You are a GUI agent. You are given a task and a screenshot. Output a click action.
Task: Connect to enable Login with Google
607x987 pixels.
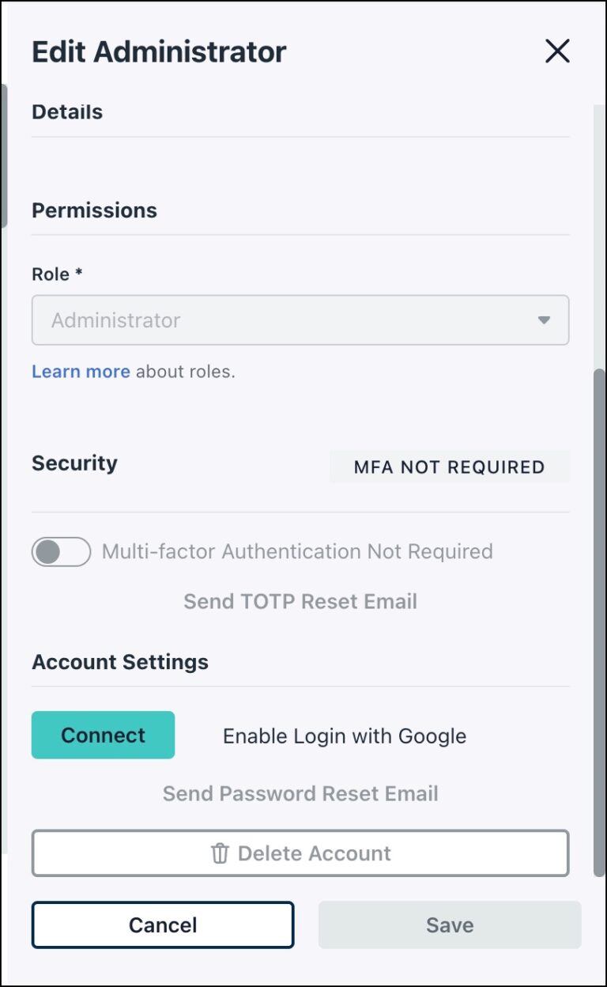[103, 735]
